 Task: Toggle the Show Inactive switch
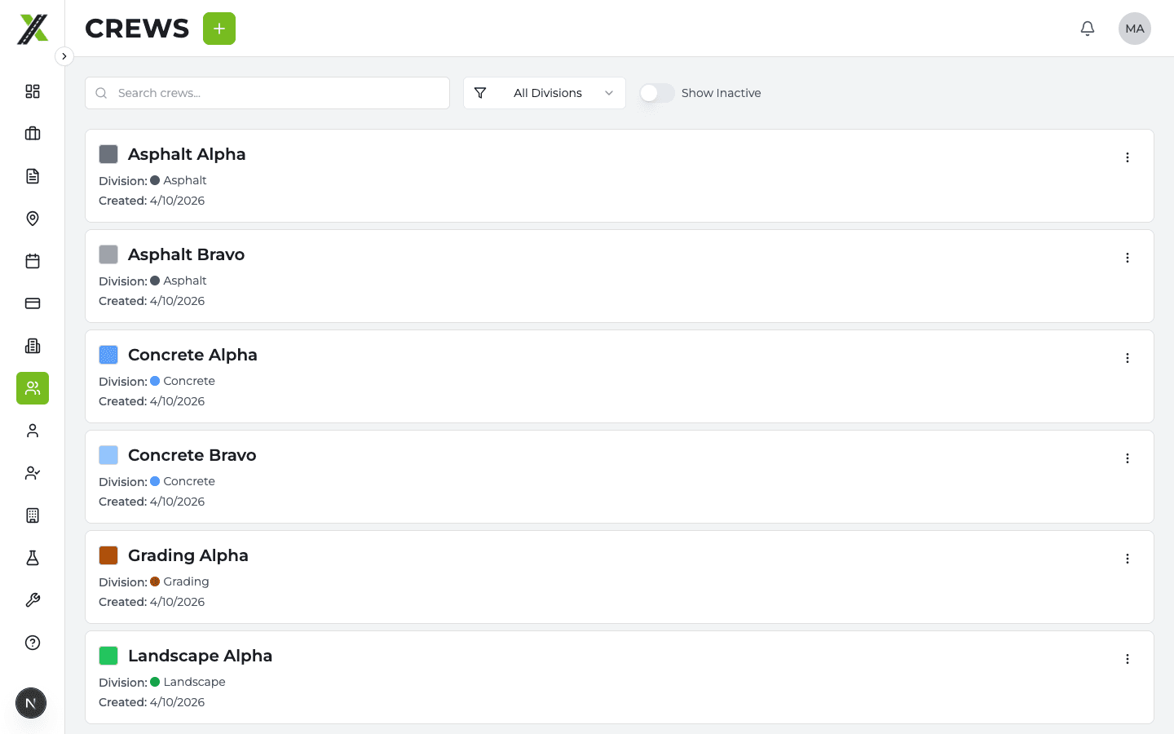point(657,93)
